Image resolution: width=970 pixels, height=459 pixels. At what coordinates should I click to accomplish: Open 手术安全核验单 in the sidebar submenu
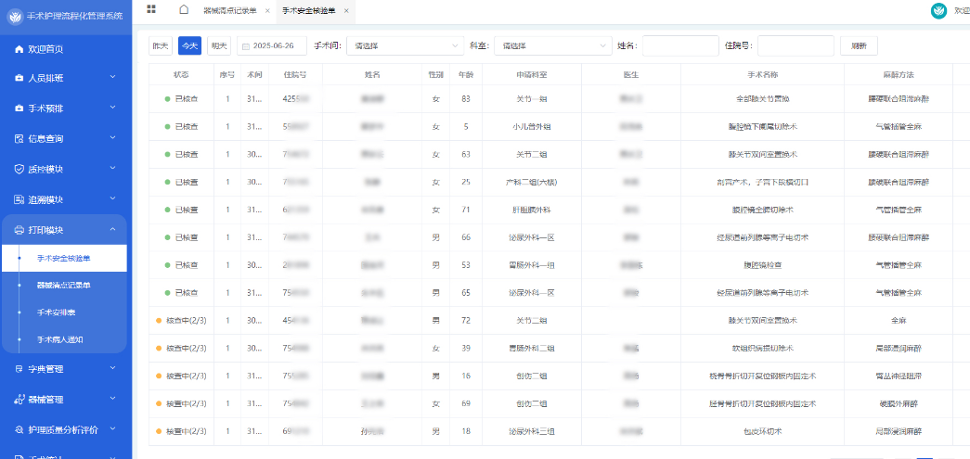click(x=64, y=258)
